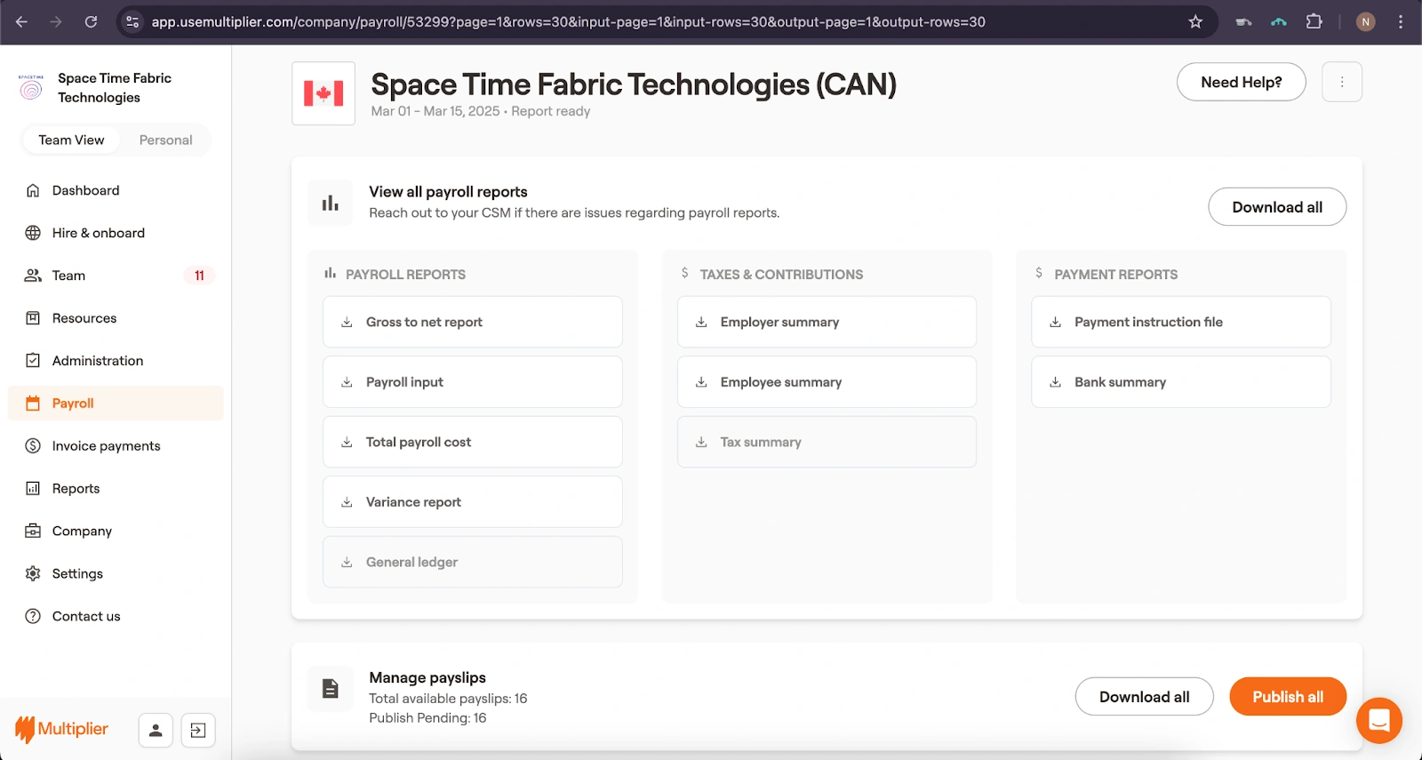Click the Resources icon in the sidebar
This screenshot has width=1422, height=760.
click(x=33, y=318)
